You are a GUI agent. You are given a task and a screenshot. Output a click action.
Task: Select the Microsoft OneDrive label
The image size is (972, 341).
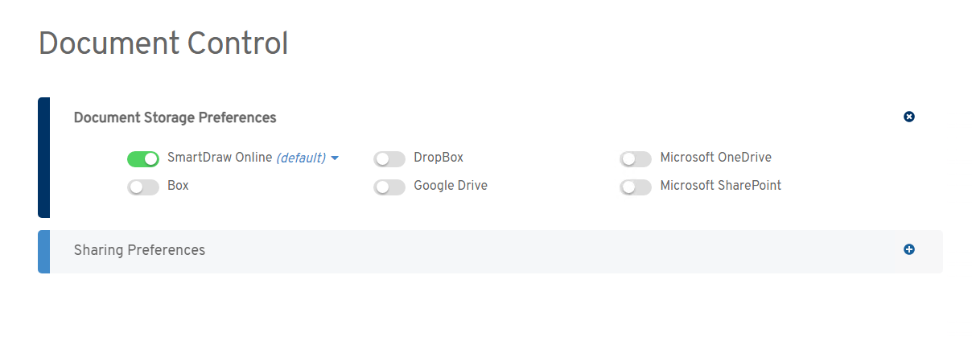point(715,158)
